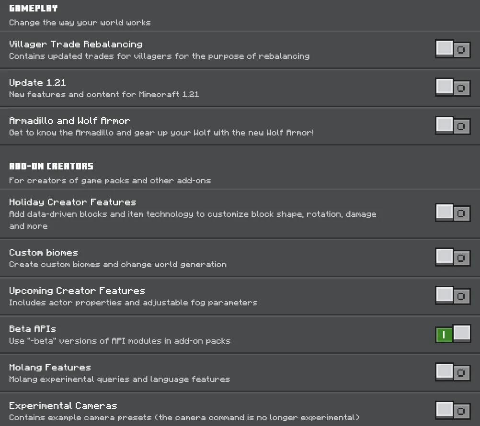Disable the green Beta APIs toggle
The height and width of the screenshot is (426, 480).
pyautogui.click(x=453, y=334)
